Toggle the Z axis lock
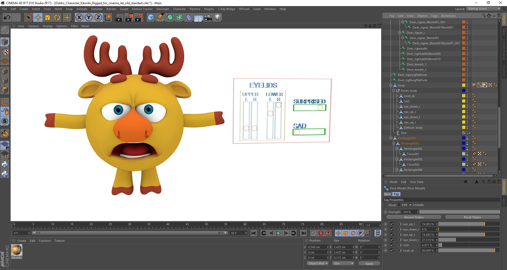 coord(98,18)
